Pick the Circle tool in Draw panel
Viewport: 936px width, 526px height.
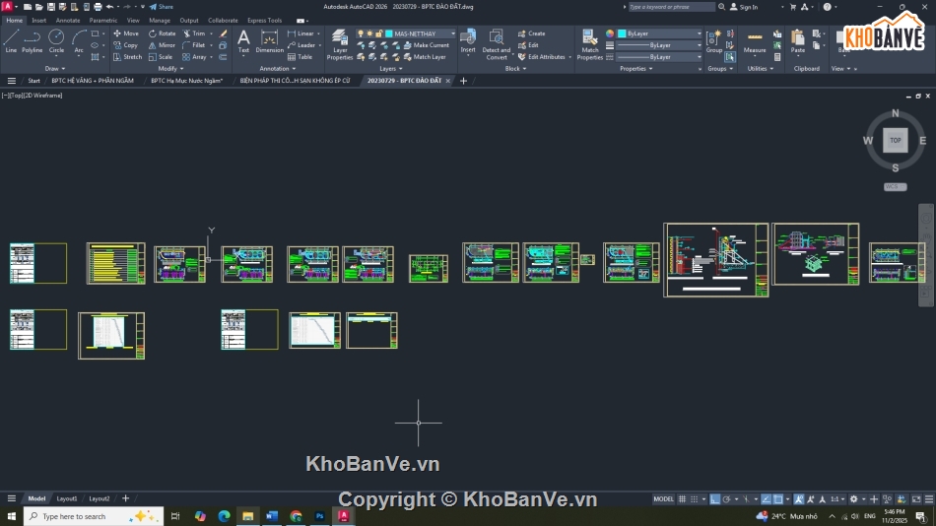[x=56, y=40]
